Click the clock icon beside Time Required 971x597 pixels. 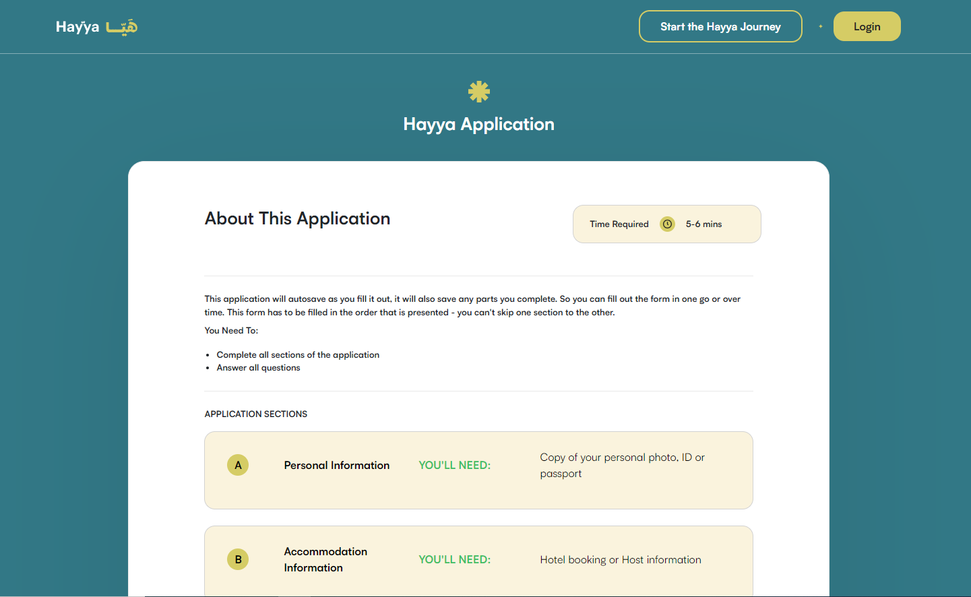667,224
